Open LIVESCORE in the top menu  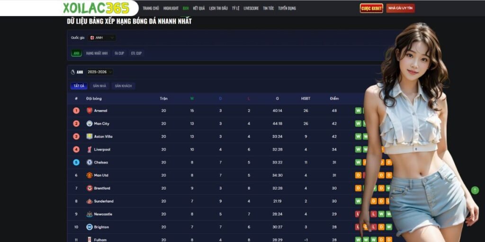tap(251, 9)
